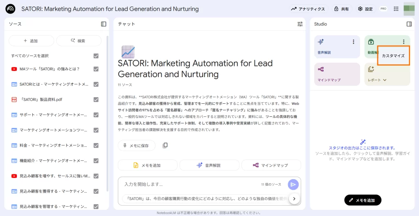419x216 pixels.
Task: Toggle the 機能紹介 source checkbox
Action: [96, 161]
